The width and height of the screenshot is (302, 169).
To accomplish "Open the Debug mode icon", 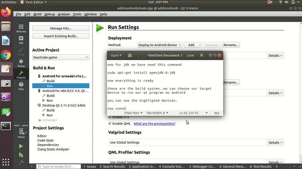I will 21,63.
